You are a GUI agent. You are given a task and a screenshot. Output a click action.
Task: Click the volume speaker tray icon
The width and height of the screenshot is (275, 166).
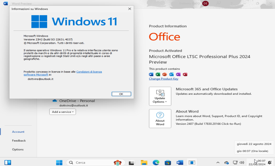[242, 163]
